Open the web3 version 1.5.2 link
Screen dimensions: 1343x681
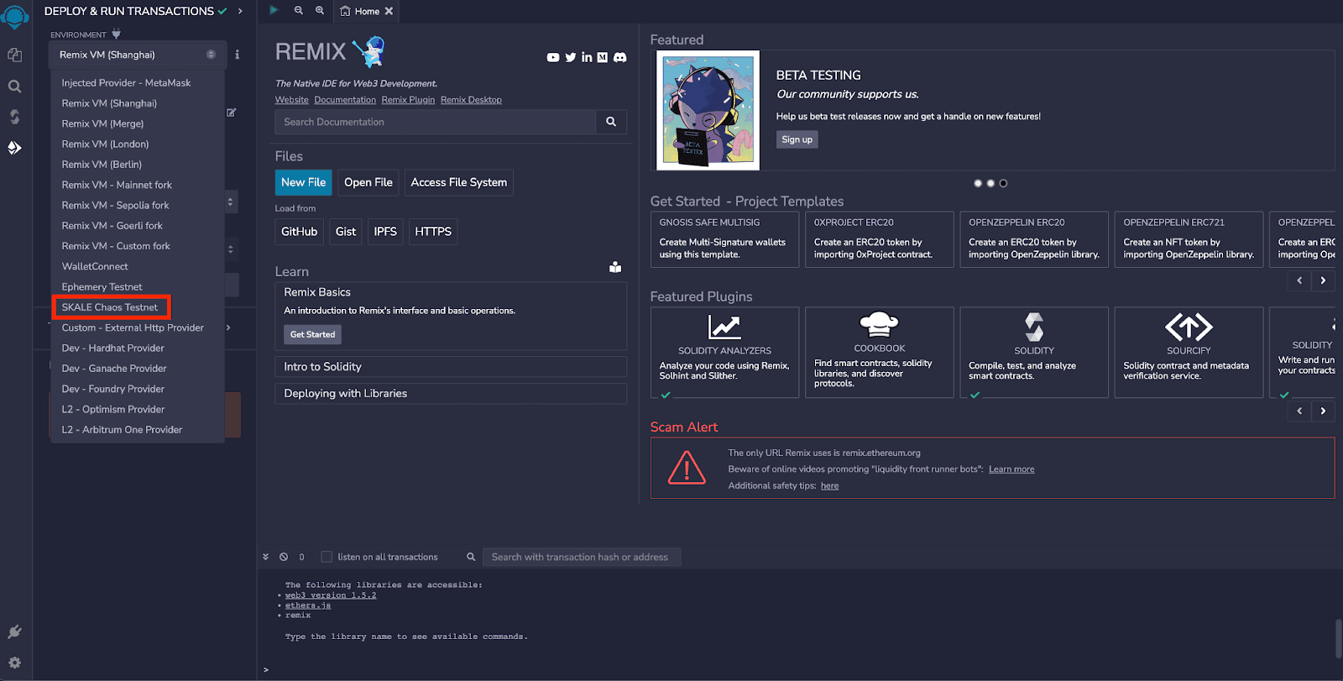tap(331, 595)
